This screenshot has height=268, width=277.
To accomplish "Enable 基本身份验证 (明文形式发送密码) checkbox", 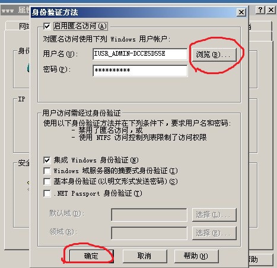I will pyautogui.click(x=47, y=181).
